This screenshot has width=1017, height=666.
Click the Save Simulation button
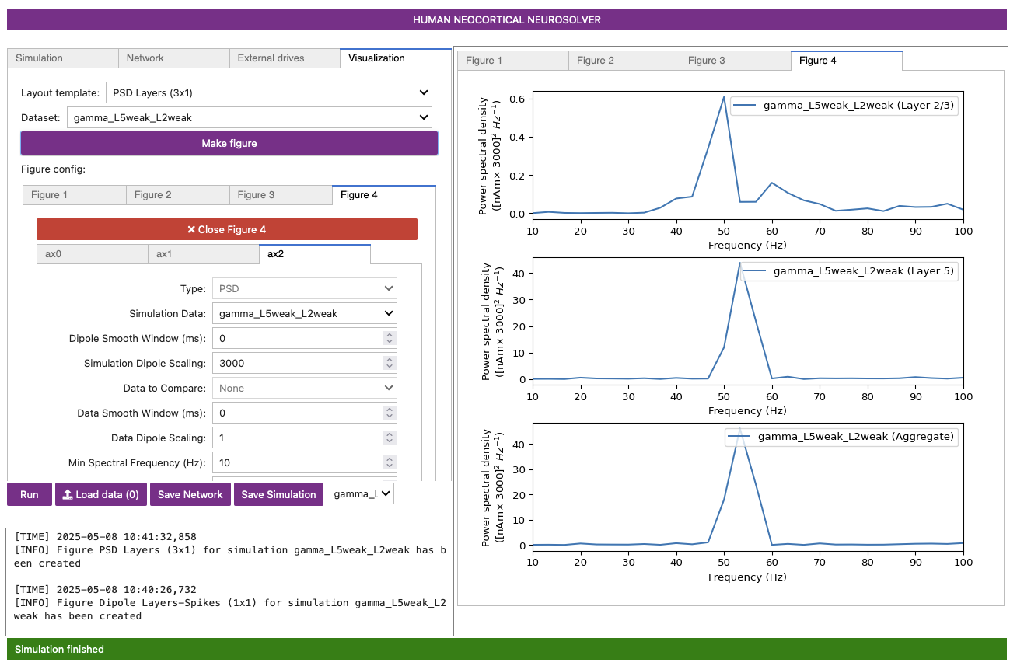[x=278, y=494]
